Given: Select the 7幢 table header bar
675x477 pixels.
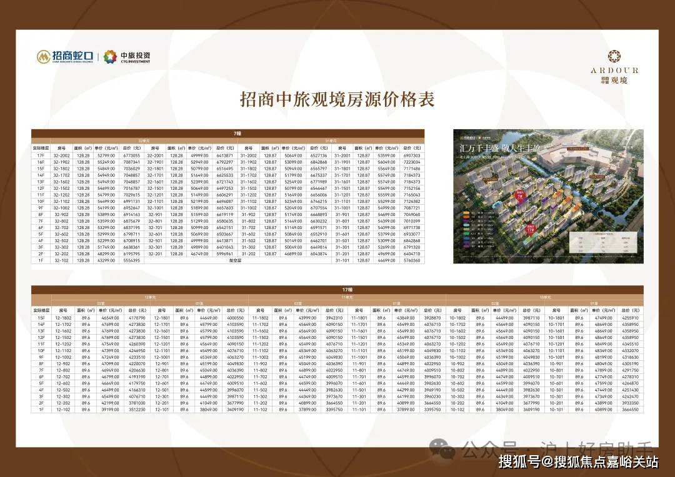Looking at the screenshot, I should pos(227,133).
